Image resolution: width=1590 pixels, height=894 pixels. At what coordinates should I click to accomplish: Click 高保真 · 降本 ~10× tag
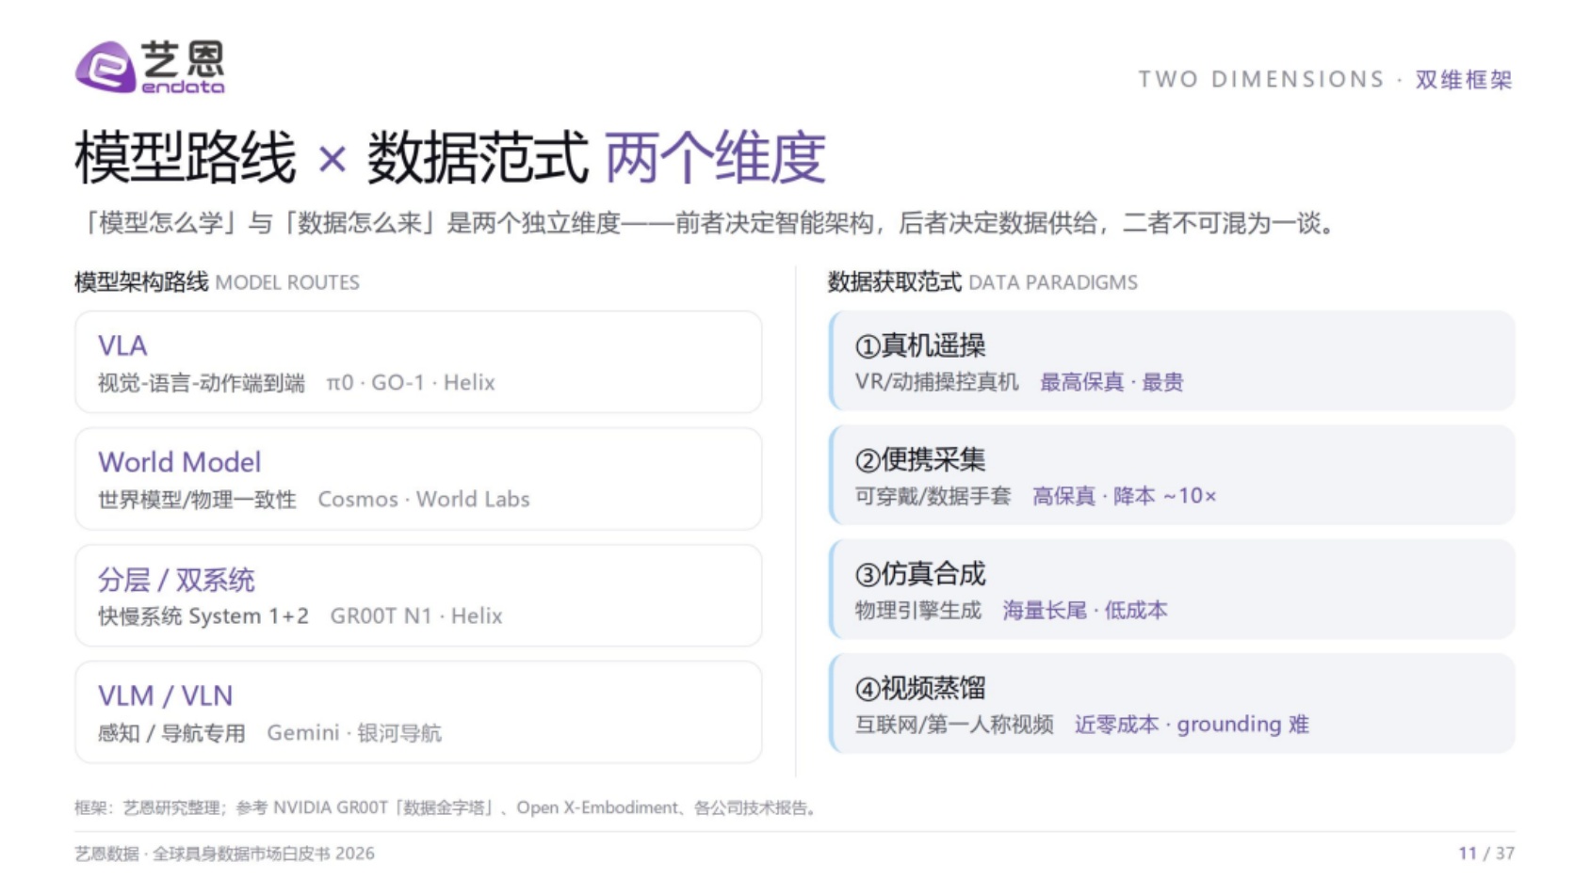point(1125,496)
